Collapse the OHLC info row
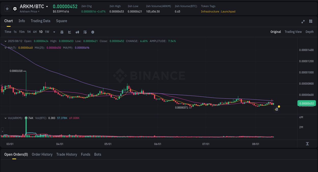Image resolution: width=318 pixels, height=172 pixels. [x=6, y=41]
